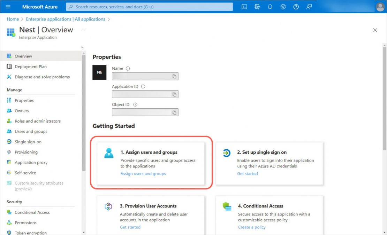Go to Home in the breadcrumb
The height and width of the screenshot is (235, 387).
(13, 19)
